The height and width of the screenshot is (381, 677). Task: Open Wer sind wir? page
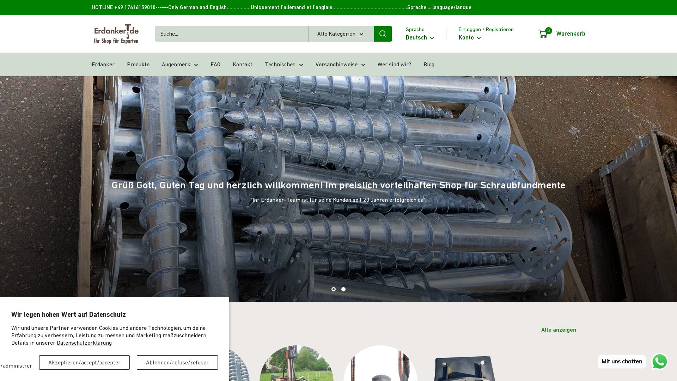394,65
